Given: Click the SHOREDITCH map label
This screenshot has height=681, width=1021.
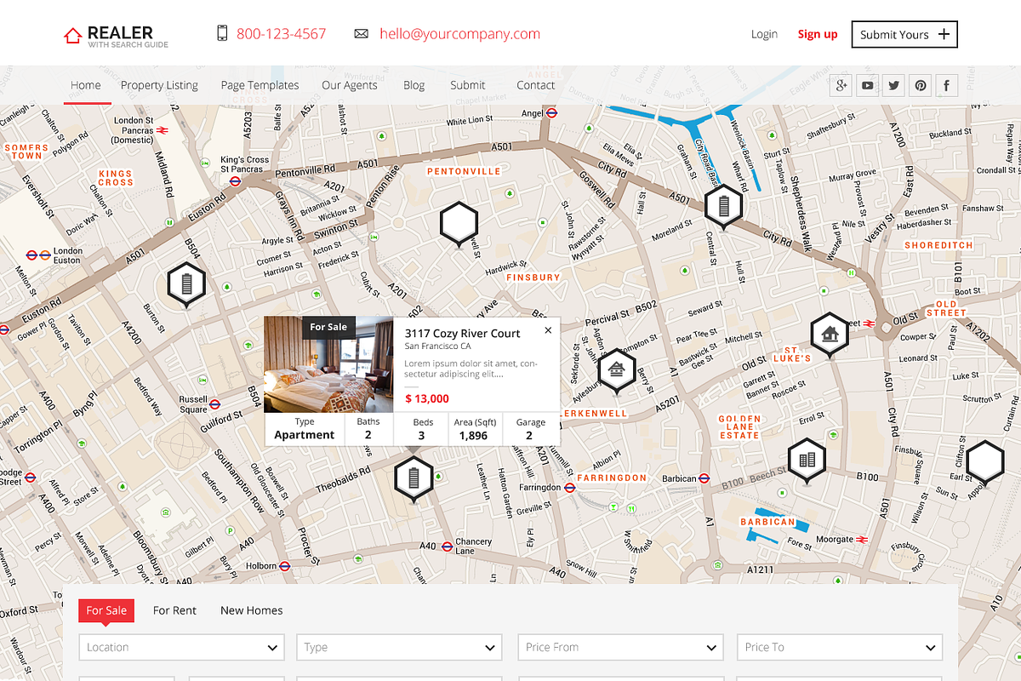Looking at the screenshot, I should pos(938,245).
